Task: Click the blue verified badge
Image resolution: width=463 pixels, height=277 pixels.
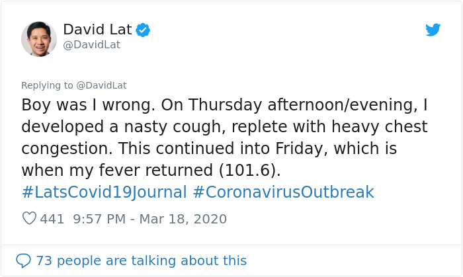Action: pyautogui.click(x=143, y=30)
